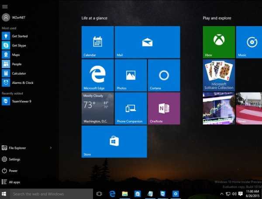Open File Explorer from the taskbar
The image size is (262, 199).
point(125,194)
